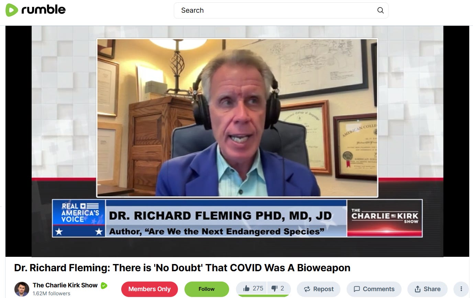The height and width of the screenshot is (298, 473).
Task: Open the Rumble home logo
Action: click(x=35, y=10)
